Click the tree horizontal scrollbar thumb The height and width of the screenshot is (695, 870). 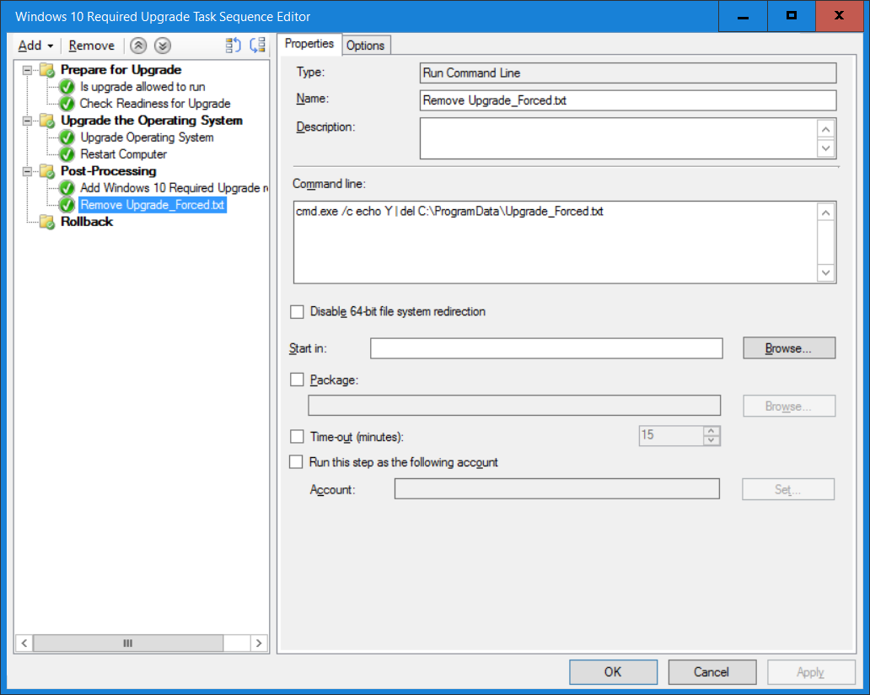128,644
